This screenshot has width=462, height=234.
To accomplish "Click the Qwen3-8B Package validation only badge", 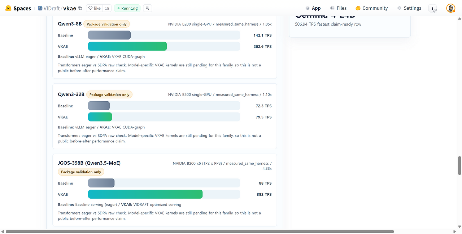I will click(x=106, y=24).
